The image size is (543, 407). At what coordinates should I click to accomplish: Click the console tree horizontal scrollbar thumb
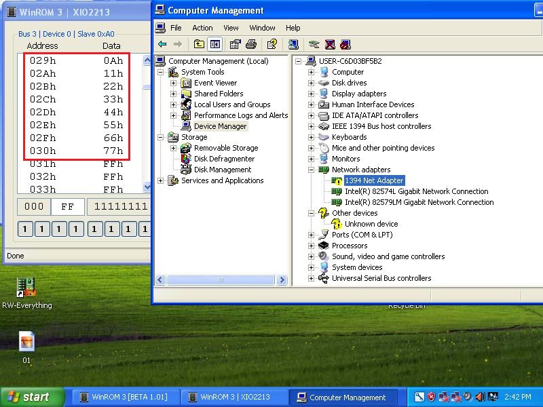(220, 279)
